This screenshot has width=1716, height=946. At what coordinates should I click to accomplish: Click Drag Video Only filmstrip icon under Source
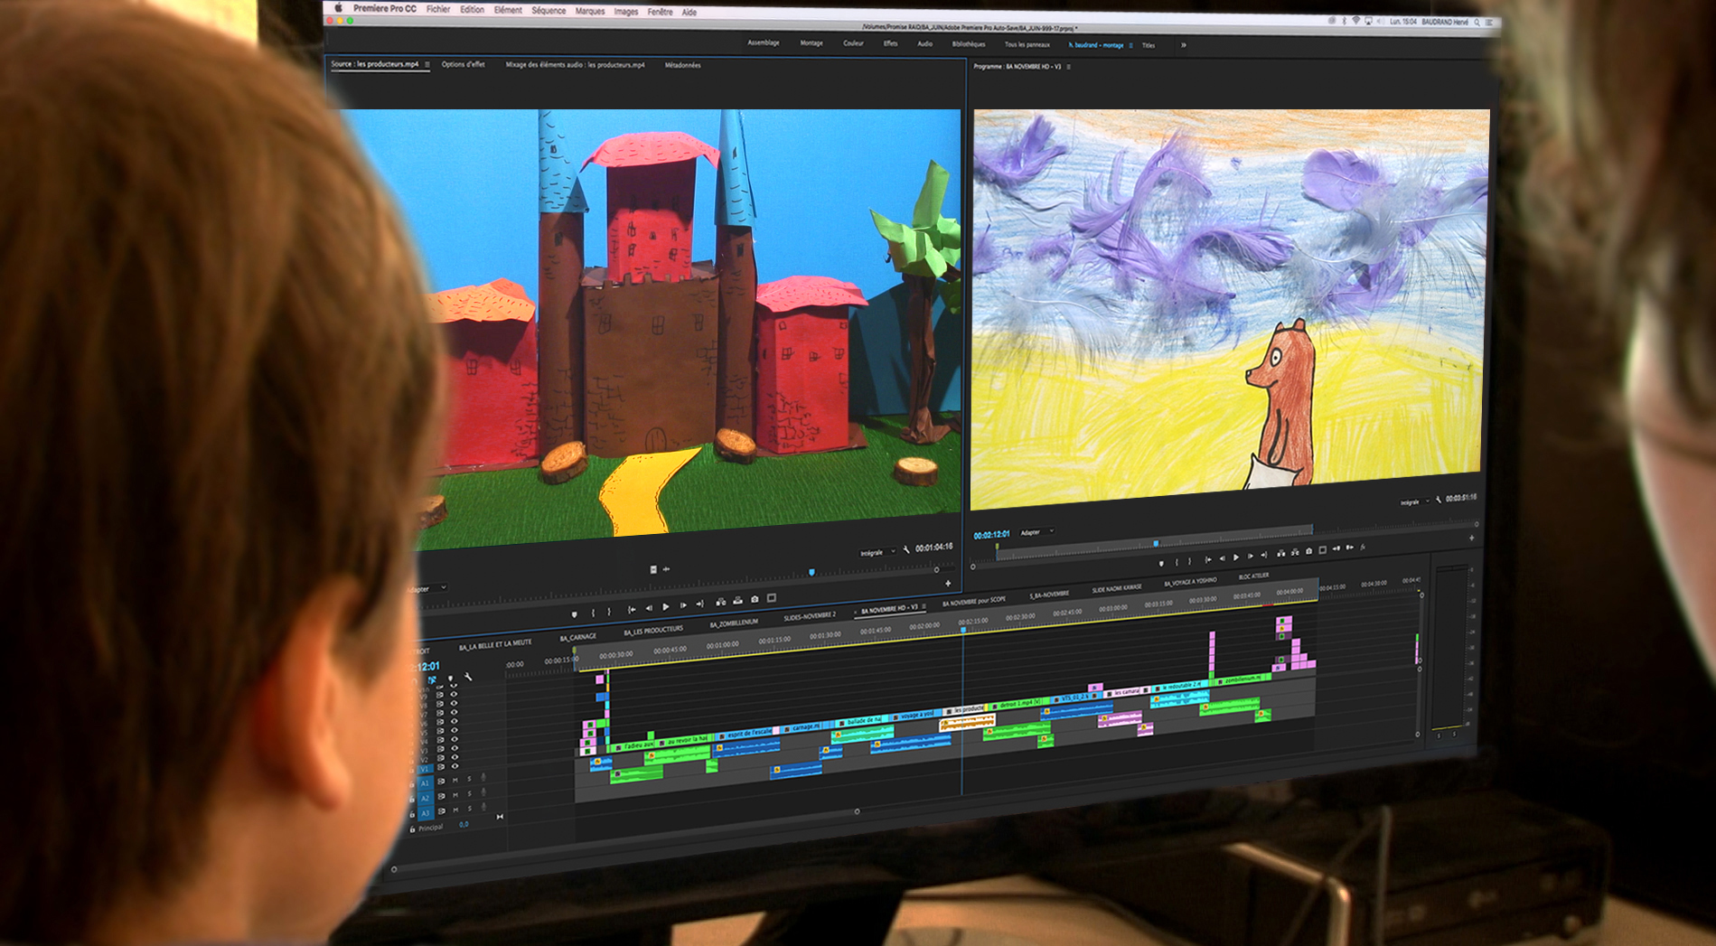pyautogui.click(x=653, y=569)
